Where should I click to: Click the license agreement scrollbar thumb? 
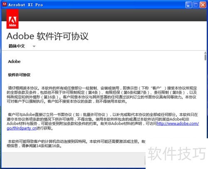[205, 57]
